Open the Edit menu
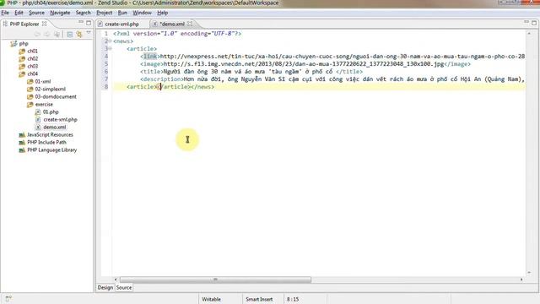 [19, 13]
